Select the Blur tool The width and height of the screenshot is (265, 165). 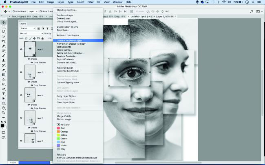pos(4,79)
